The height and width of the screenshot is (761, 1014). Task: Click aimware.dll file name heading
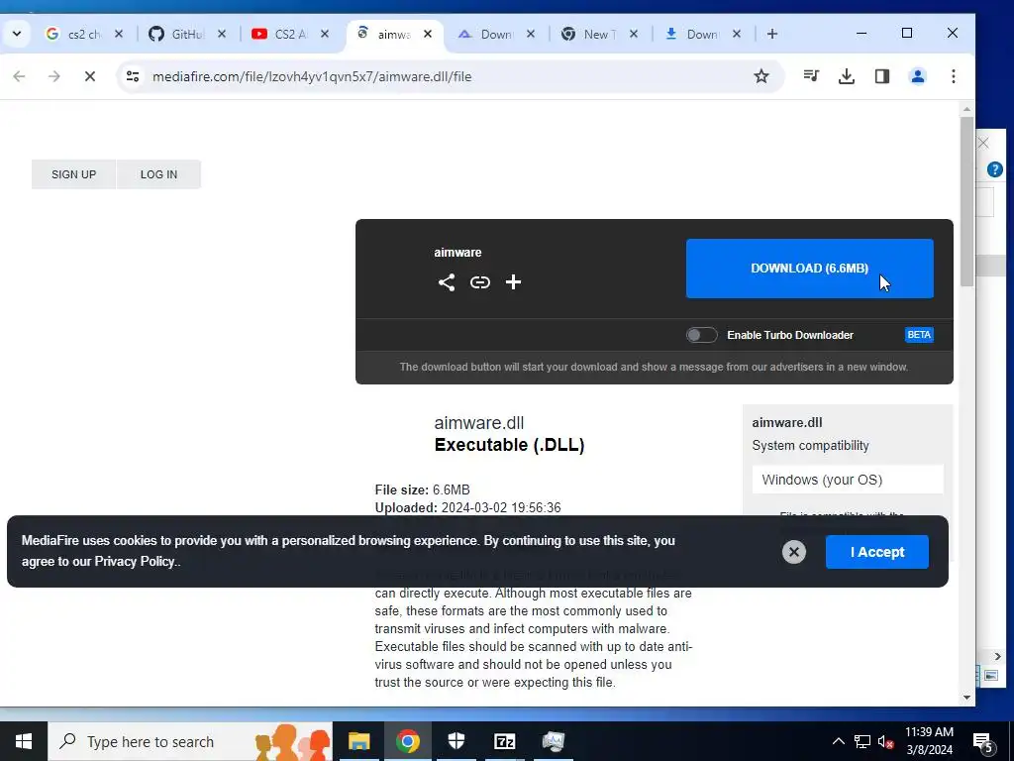(x=479, y=423)
